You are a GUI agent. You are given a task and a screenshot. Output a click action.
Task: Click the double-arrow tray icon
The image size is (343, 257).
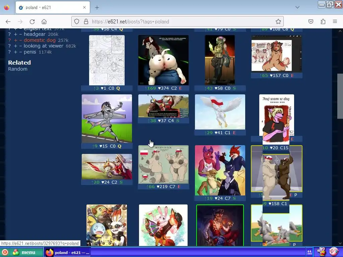click(x=309, y=252)
